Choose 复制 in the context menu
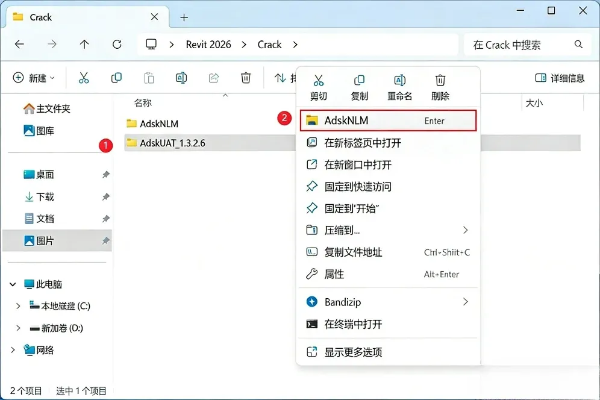Viewport: 600px width, 400px height. 359,88
